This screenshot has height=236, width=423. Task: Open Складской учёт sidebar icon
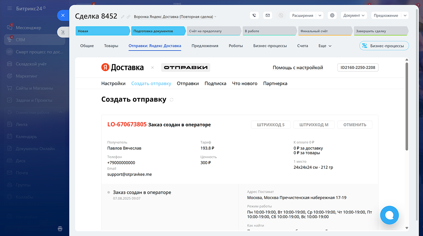coord(10,64)
